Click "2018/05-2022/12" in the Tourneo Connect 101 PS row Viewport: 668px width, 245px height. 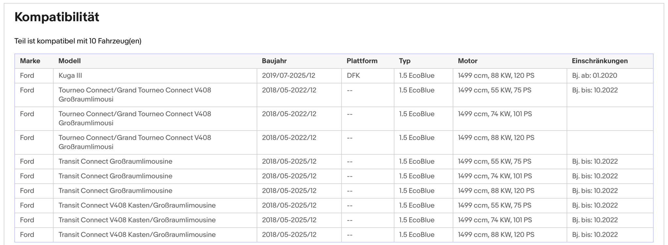289,114
